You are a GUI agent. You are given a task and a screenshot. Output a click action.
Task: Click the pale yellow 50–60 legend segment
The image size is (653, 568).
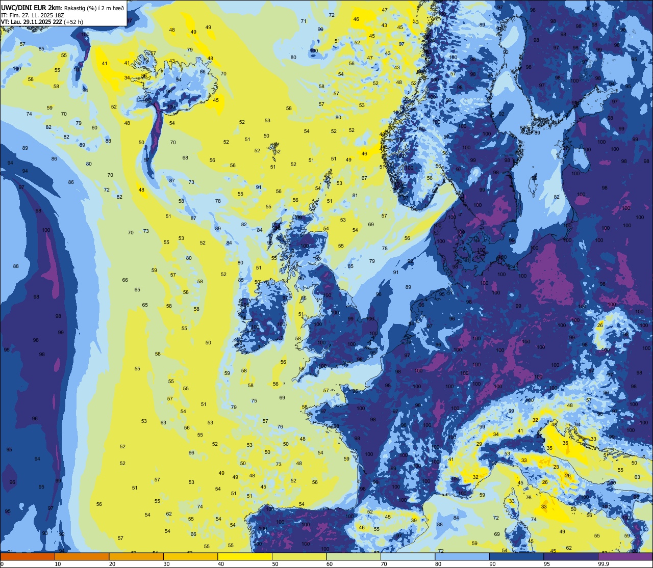[299, 557]
